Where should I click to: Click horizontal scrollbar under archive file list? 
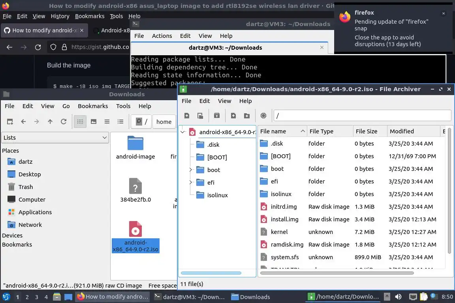point(337,273)
